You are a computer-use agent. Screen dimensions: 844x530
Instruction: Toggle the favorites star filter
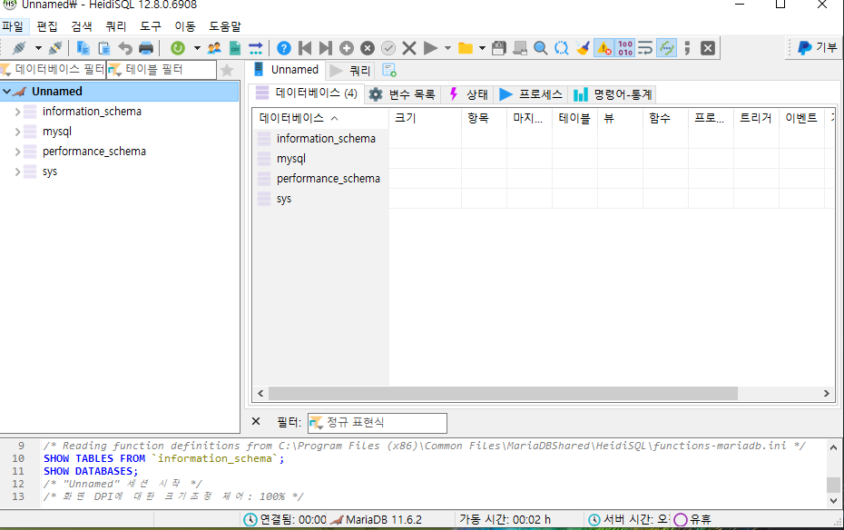(x=227, y=70)
